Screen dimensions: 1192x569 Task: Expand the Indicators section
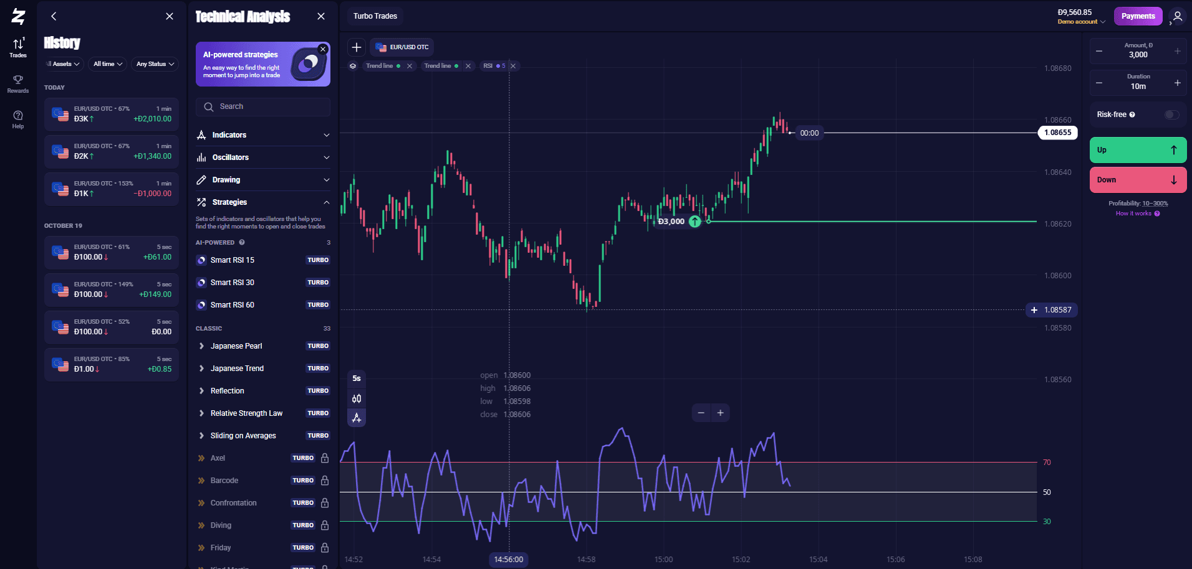tap(263, 135)
